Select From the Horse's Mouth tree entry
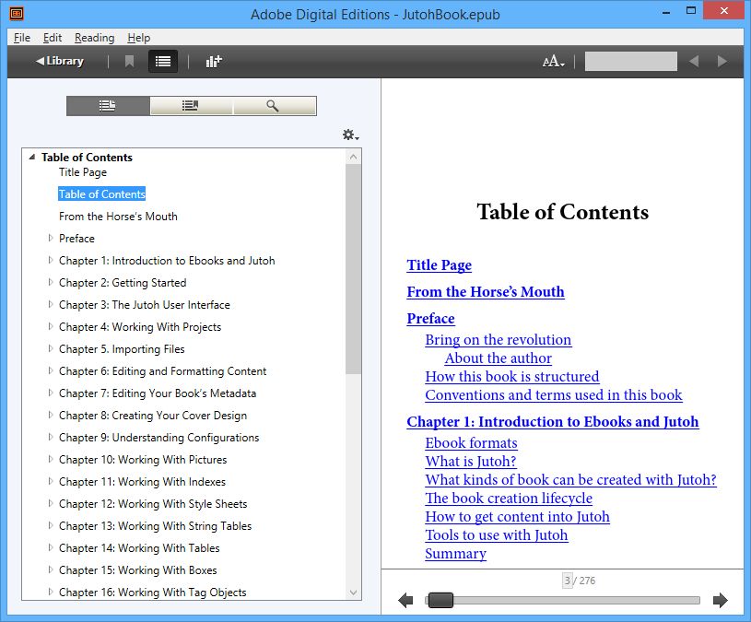This screenshot has width=751, height=622. [118, 217]
